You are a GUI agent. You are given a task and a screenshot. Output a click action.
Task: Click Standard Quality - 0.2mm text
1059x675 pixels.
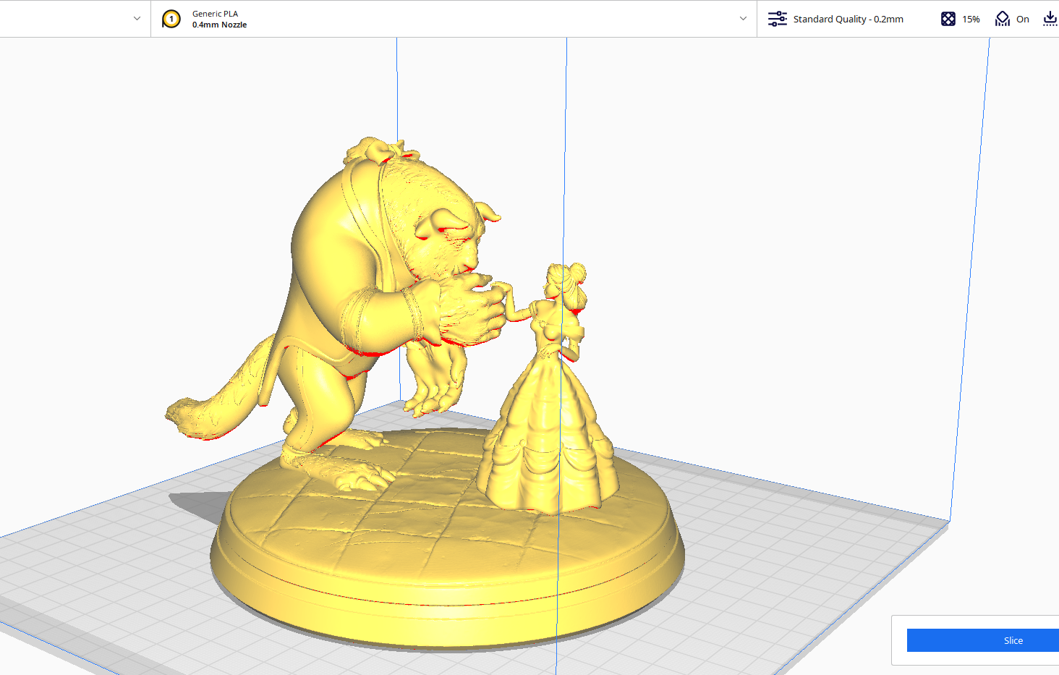tap(849, 19)
